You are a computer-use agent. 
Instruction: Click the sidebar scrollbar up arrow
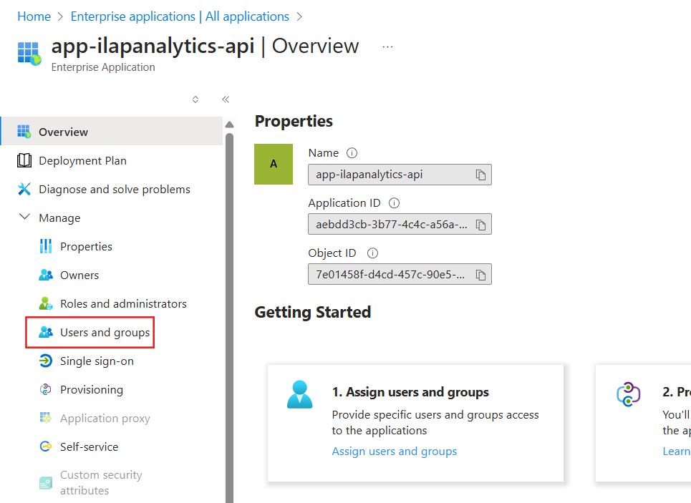pyautogui.click(x=229, y=124)
